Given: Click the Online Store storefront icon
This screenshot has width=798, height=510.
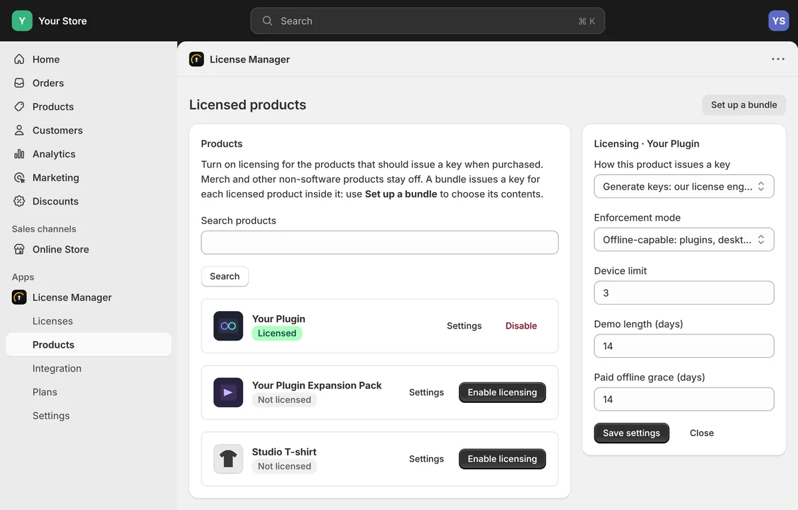Looking at the screenshot, I should 19,249.
